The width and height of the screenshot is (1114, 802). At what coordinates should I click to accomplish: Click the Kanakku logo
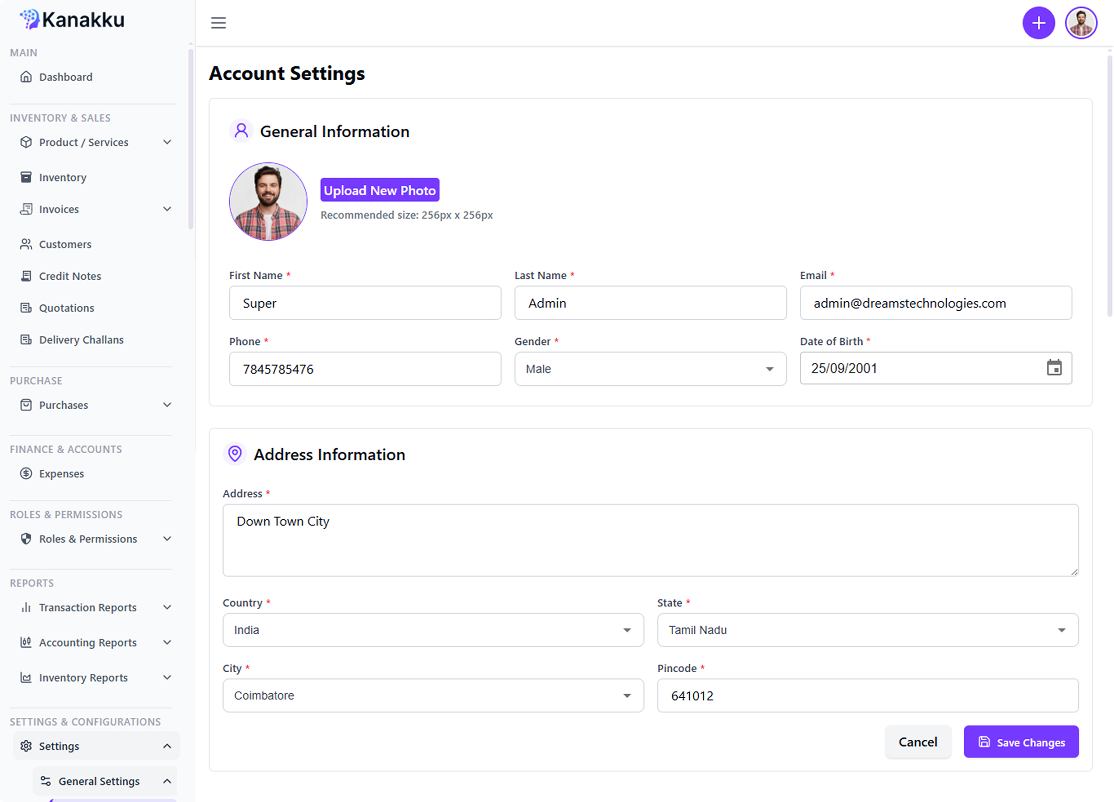pyautogui.click(x=72, y=20)
